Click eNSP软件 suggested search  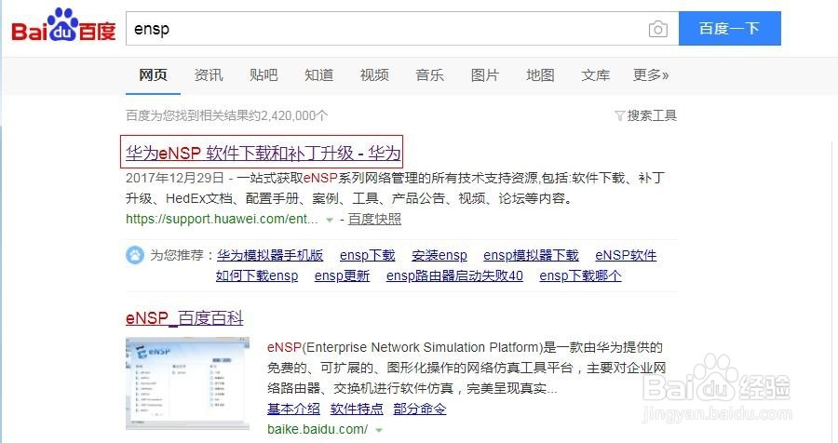pyautogui.click(x=626, y=255)
